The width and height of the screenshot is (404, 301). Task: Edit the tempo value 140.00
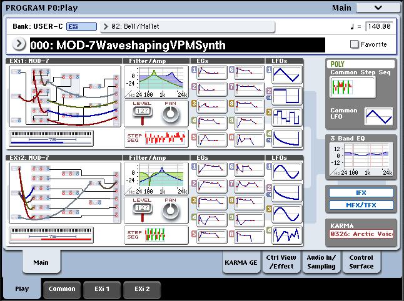(x=379, y=26)
